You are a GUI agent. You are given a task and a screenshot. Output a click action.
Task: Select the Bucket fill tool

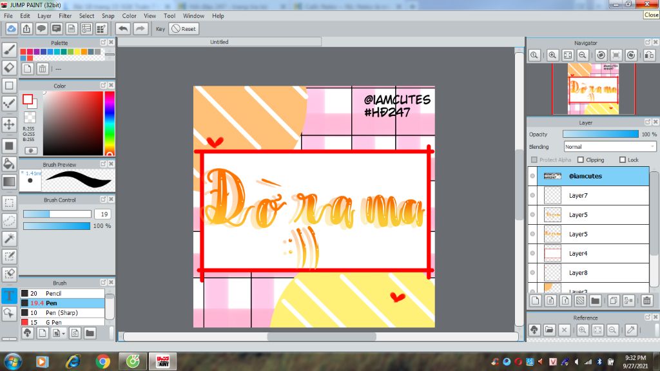(x=9, y=164)
